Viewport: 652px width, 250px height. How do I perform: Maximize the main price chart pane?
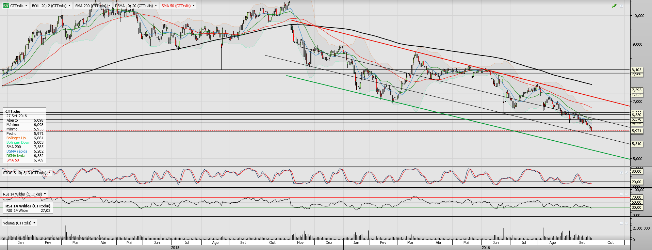[x=622, y=6]
